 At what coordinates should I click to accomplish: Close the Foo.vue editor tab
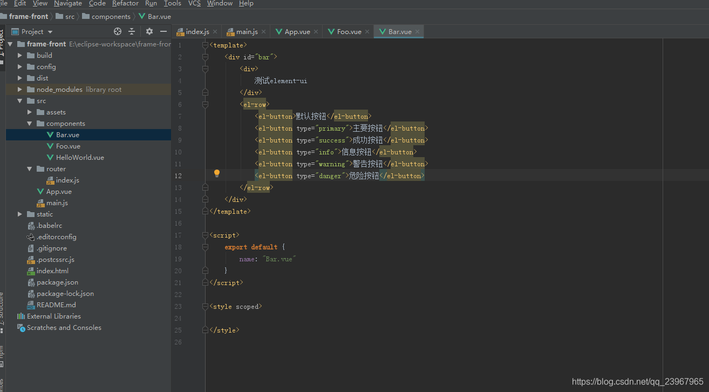367,32
